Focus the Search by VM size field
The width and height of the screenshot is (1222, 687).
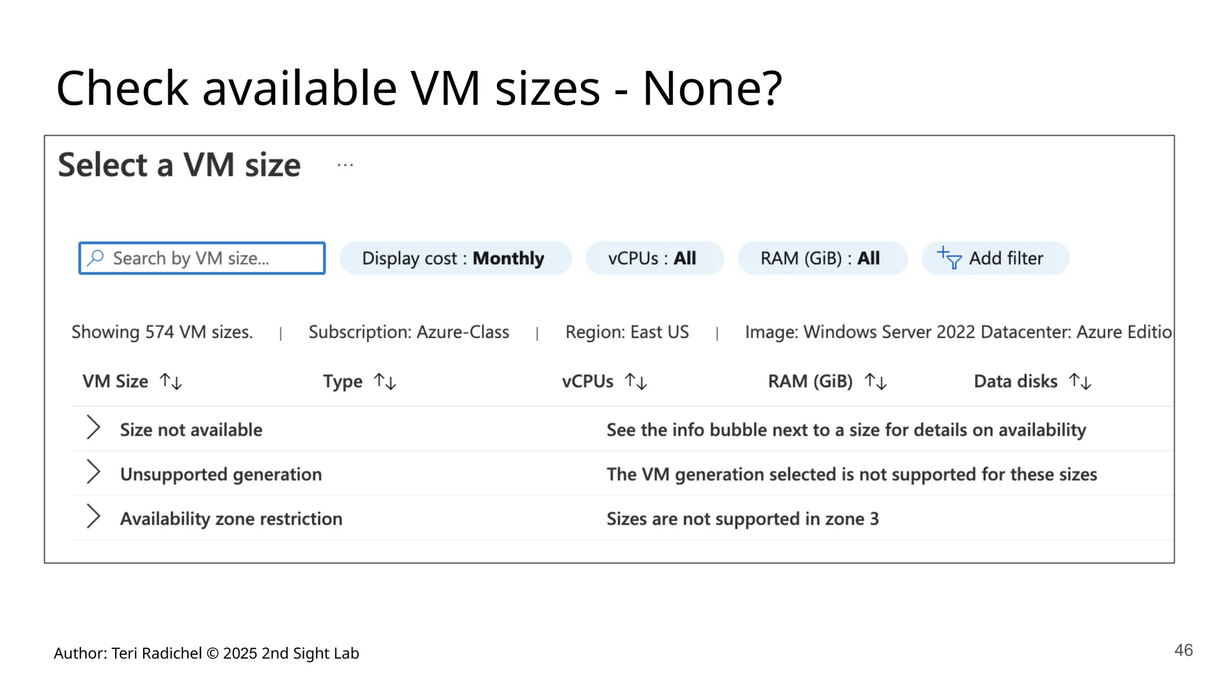click(x=209, y=258)
